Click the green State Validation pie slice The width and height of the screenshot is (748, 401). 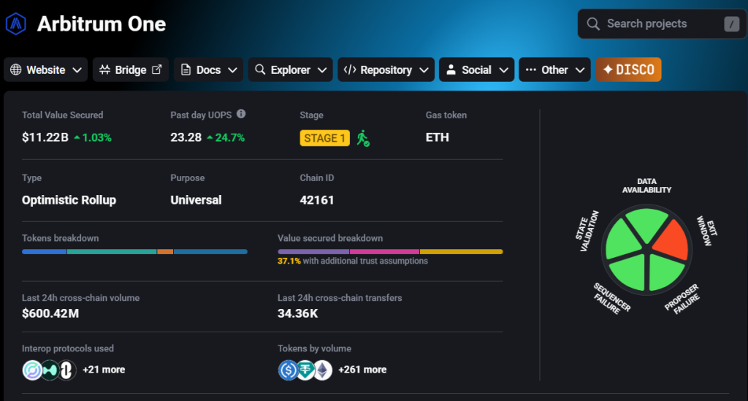pyautogui.click(x=622, y=240)
